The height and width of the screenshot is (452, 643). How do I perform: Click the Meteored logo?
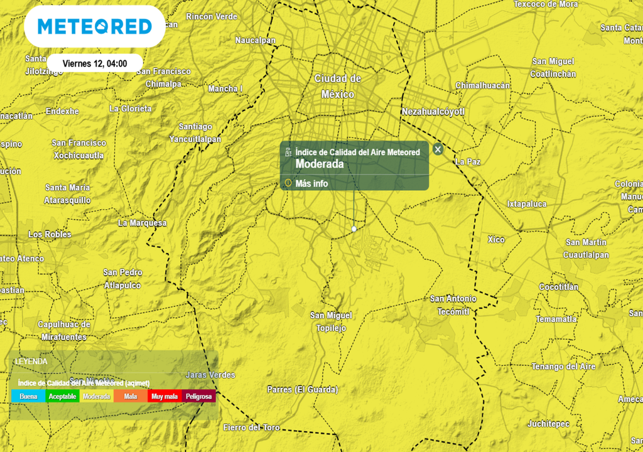95,26
